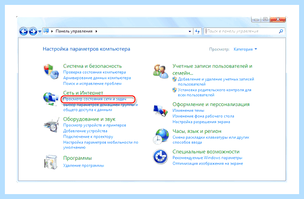Click the Часы, язык и регион clock icon
Image resolution: width=304 pixels, height=199 pixels.
160,137
